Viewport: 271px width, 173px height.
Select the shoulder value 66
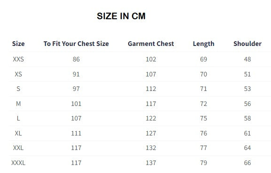(248, 163)
